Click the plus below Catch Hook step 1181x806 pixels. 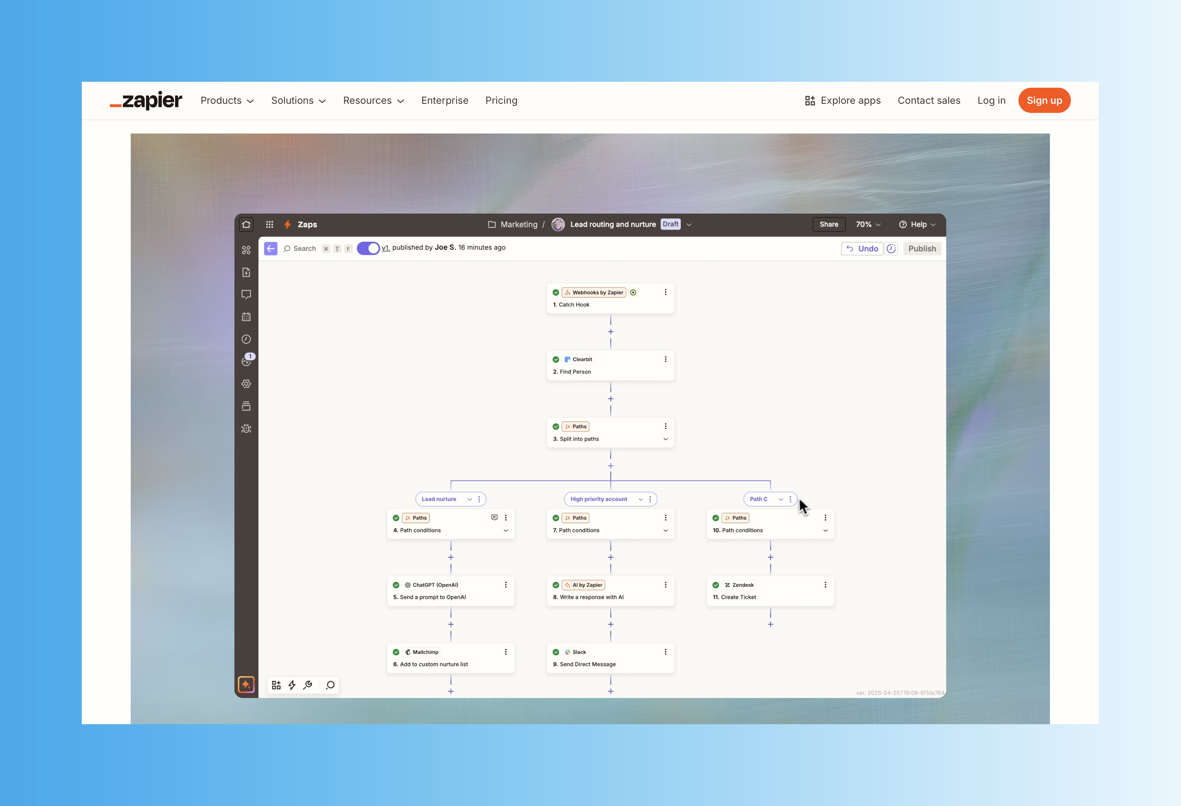(611, 332)
